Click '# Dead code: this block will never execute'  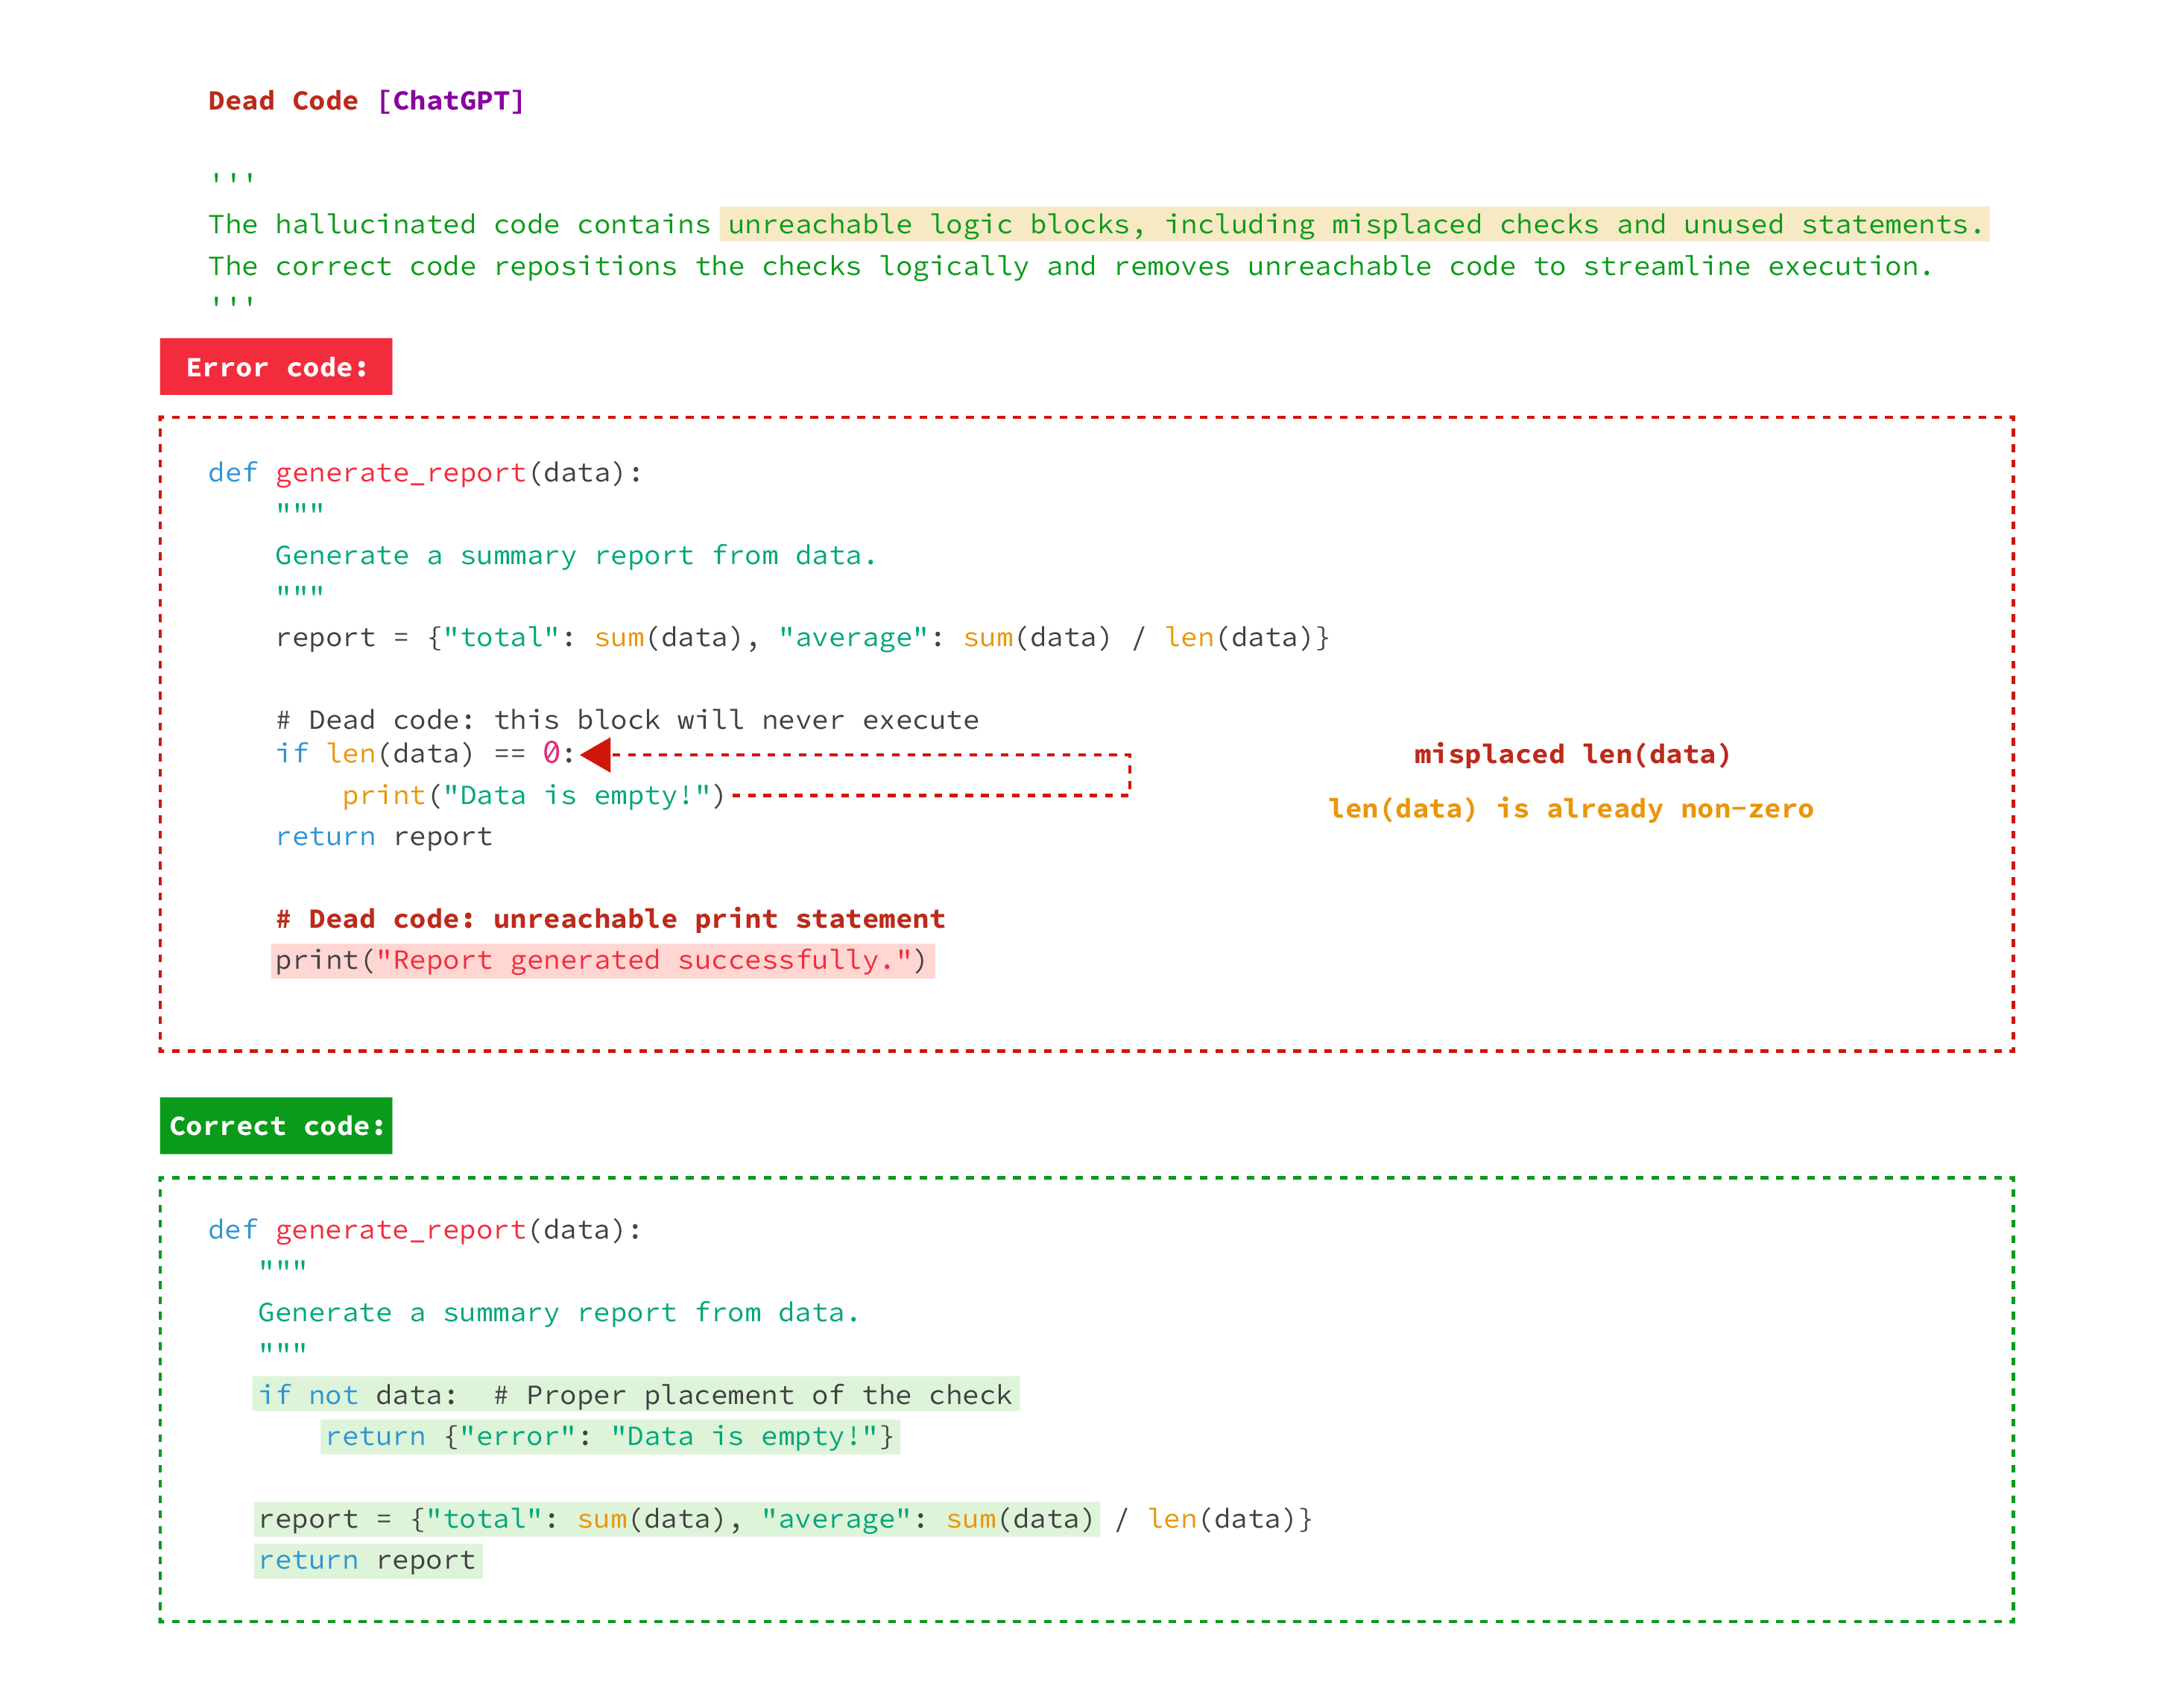pyautogui.click(x=627, y=720)
